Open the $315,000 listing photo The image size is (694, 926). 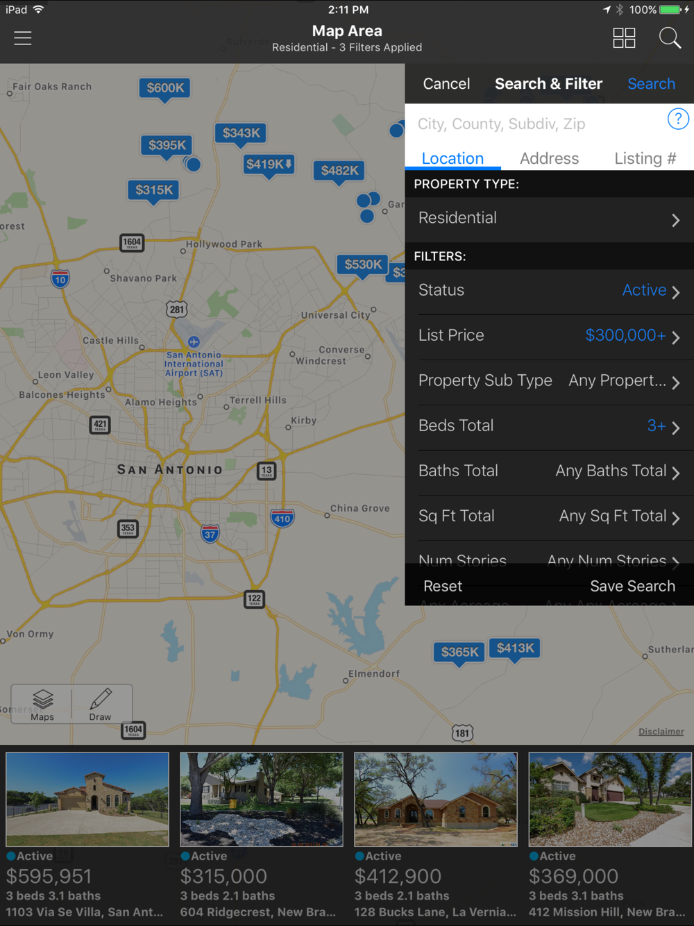[262, 800]
